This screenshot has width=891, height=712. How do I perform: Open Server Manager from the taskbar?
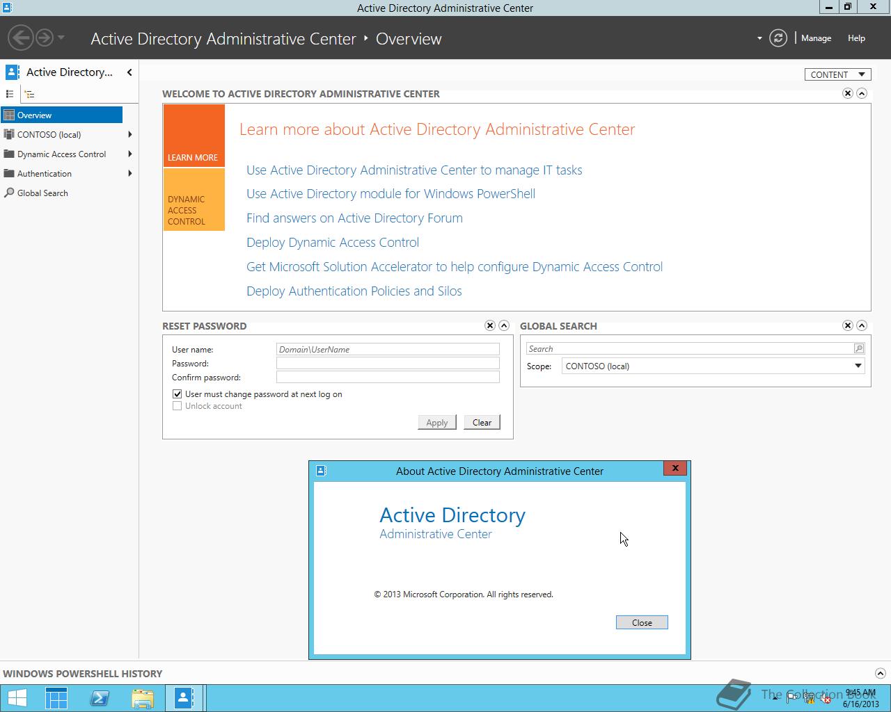point(56,698)
